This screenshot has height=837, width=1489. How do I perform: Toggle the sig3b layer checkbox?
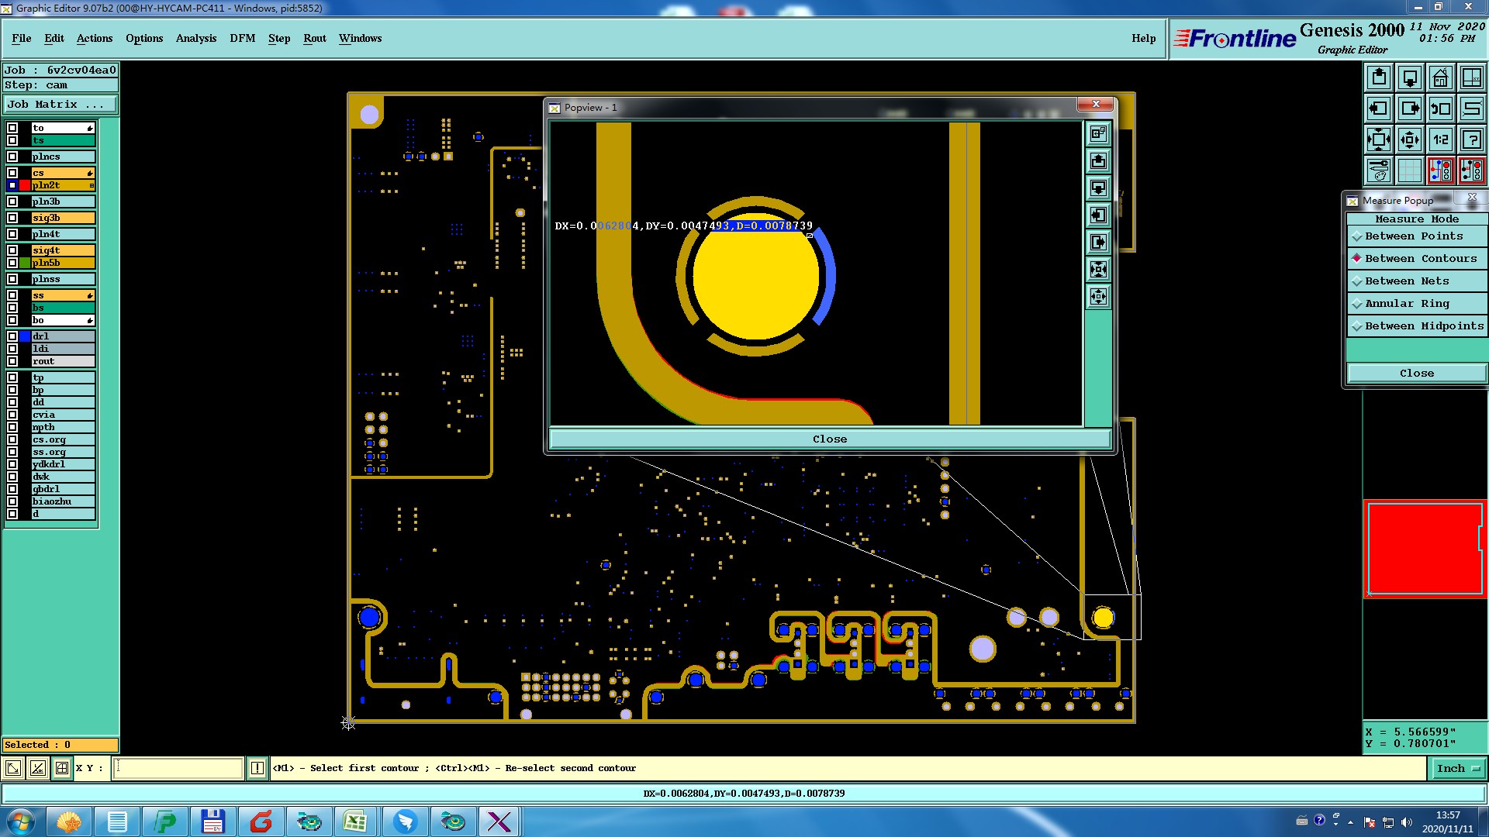pyautogui.click(x=12, y=218)
